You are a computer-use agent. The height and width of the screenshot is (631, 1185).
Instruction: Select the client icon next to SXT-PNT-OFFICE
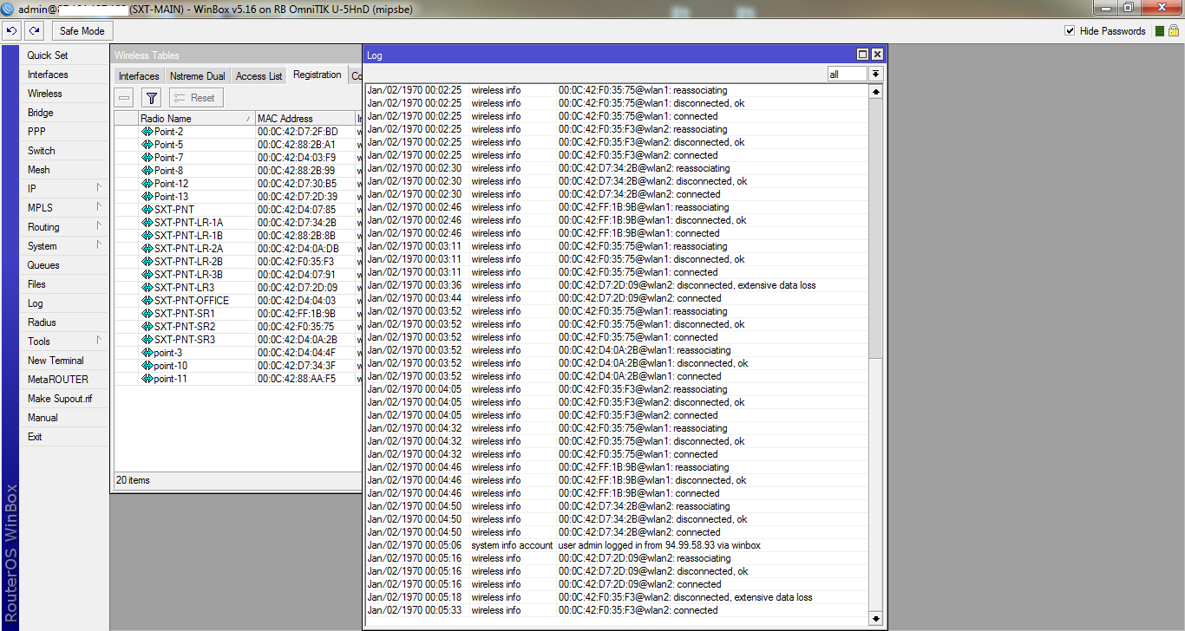pos(147,301)
